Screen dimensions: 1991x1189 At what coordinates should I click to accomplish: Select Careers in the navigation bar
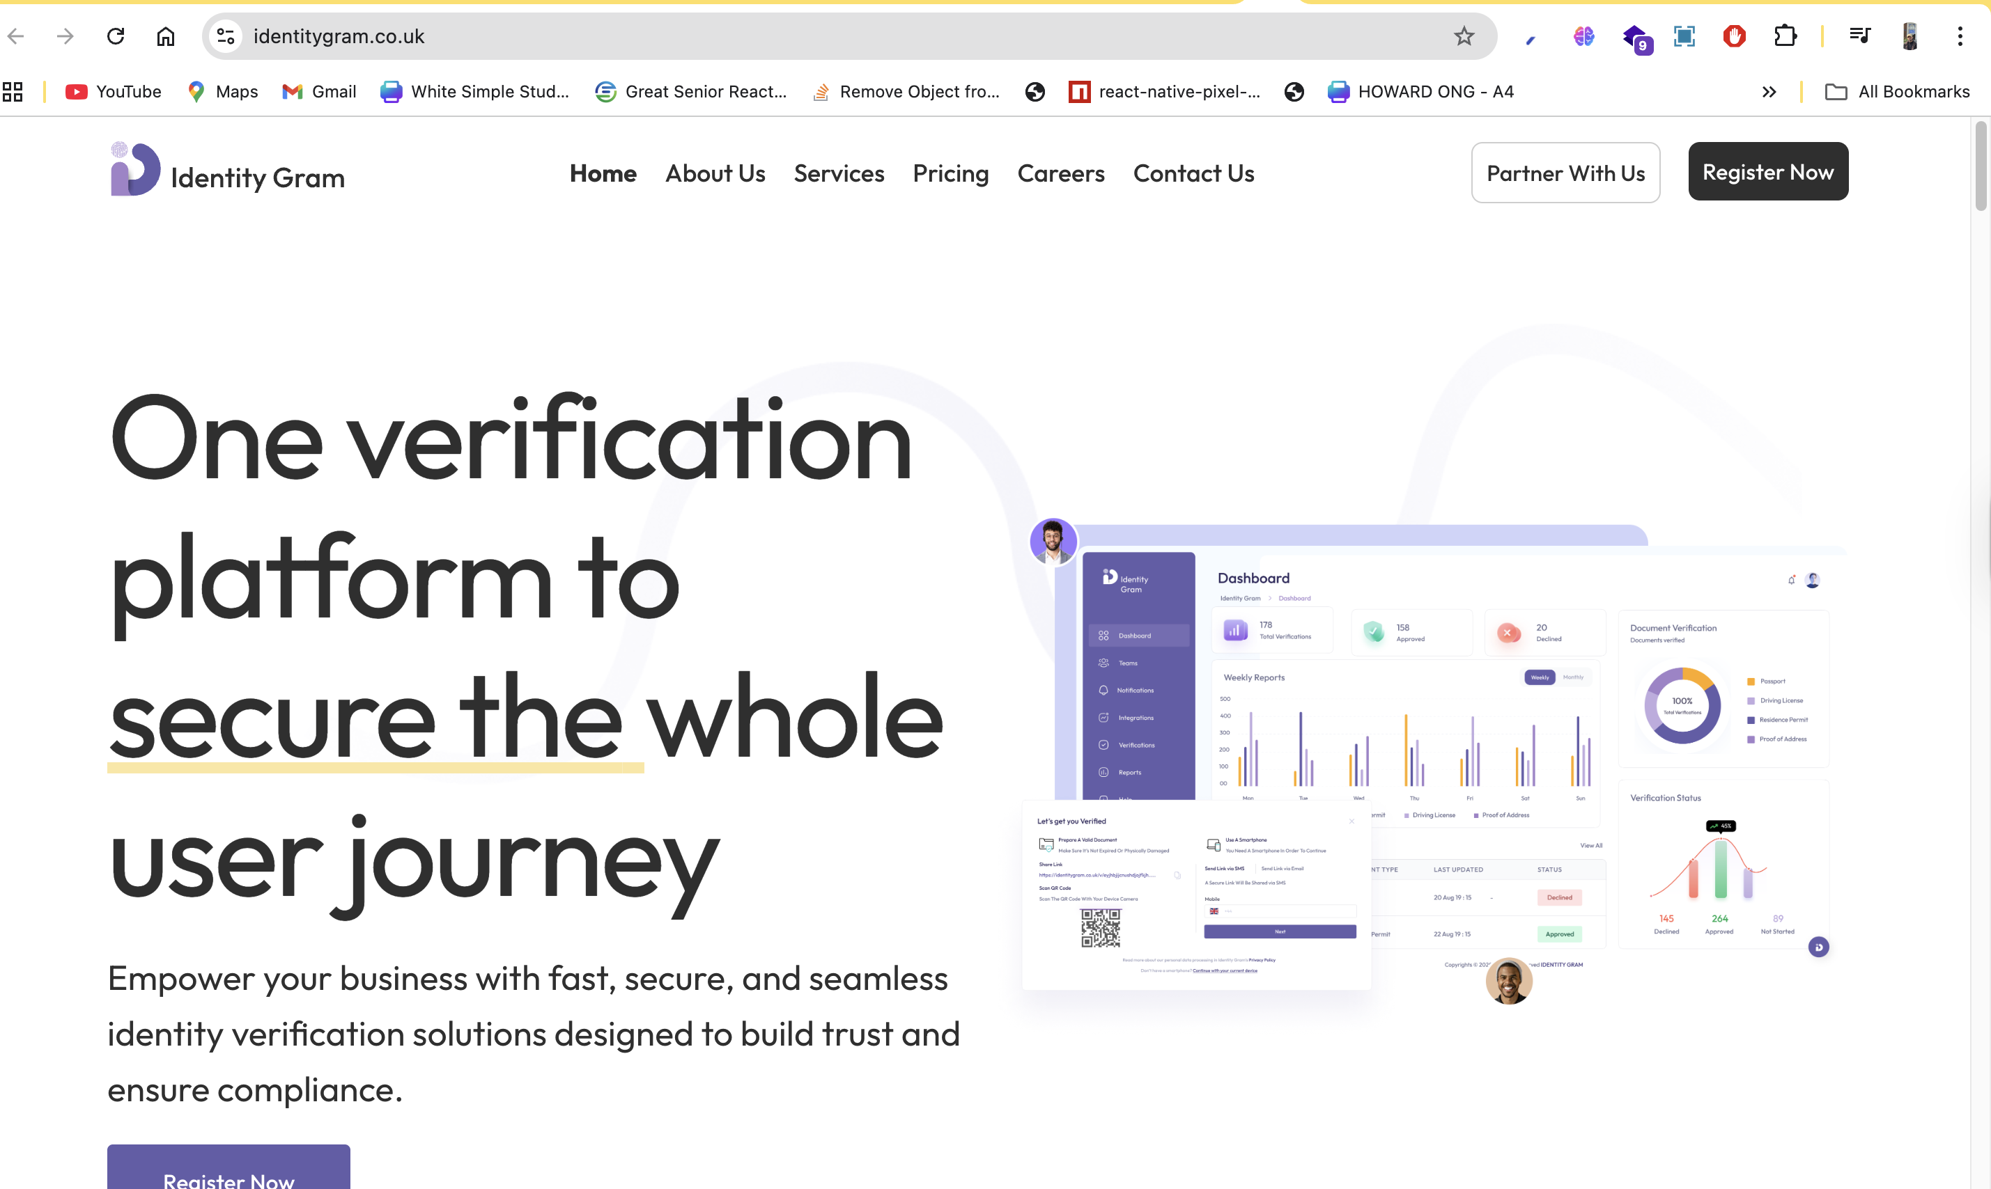1060,174
